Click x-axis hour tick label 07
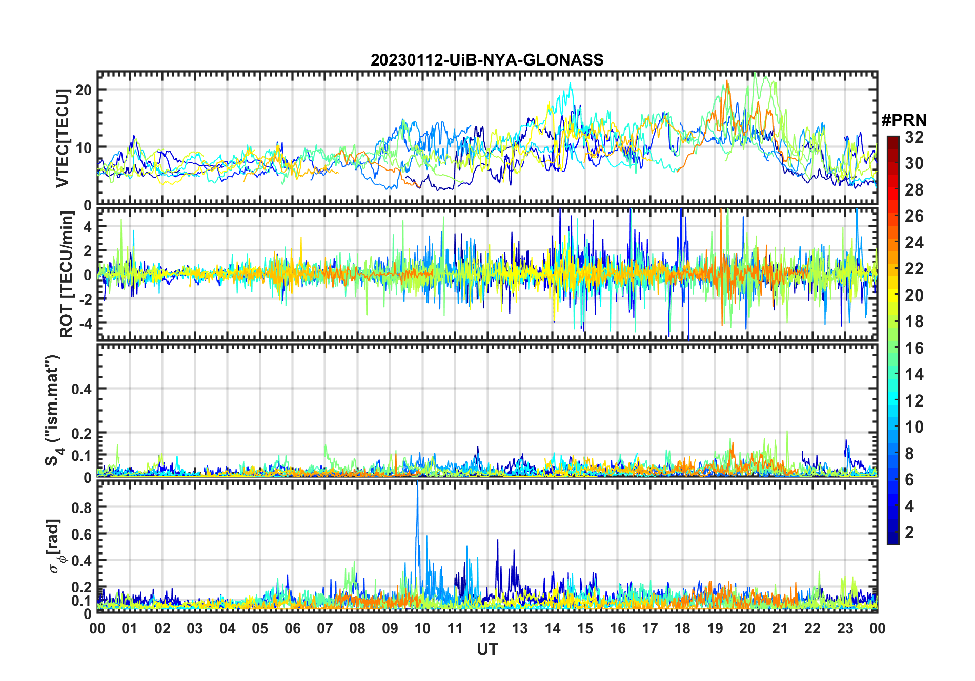 click(325, 628)
